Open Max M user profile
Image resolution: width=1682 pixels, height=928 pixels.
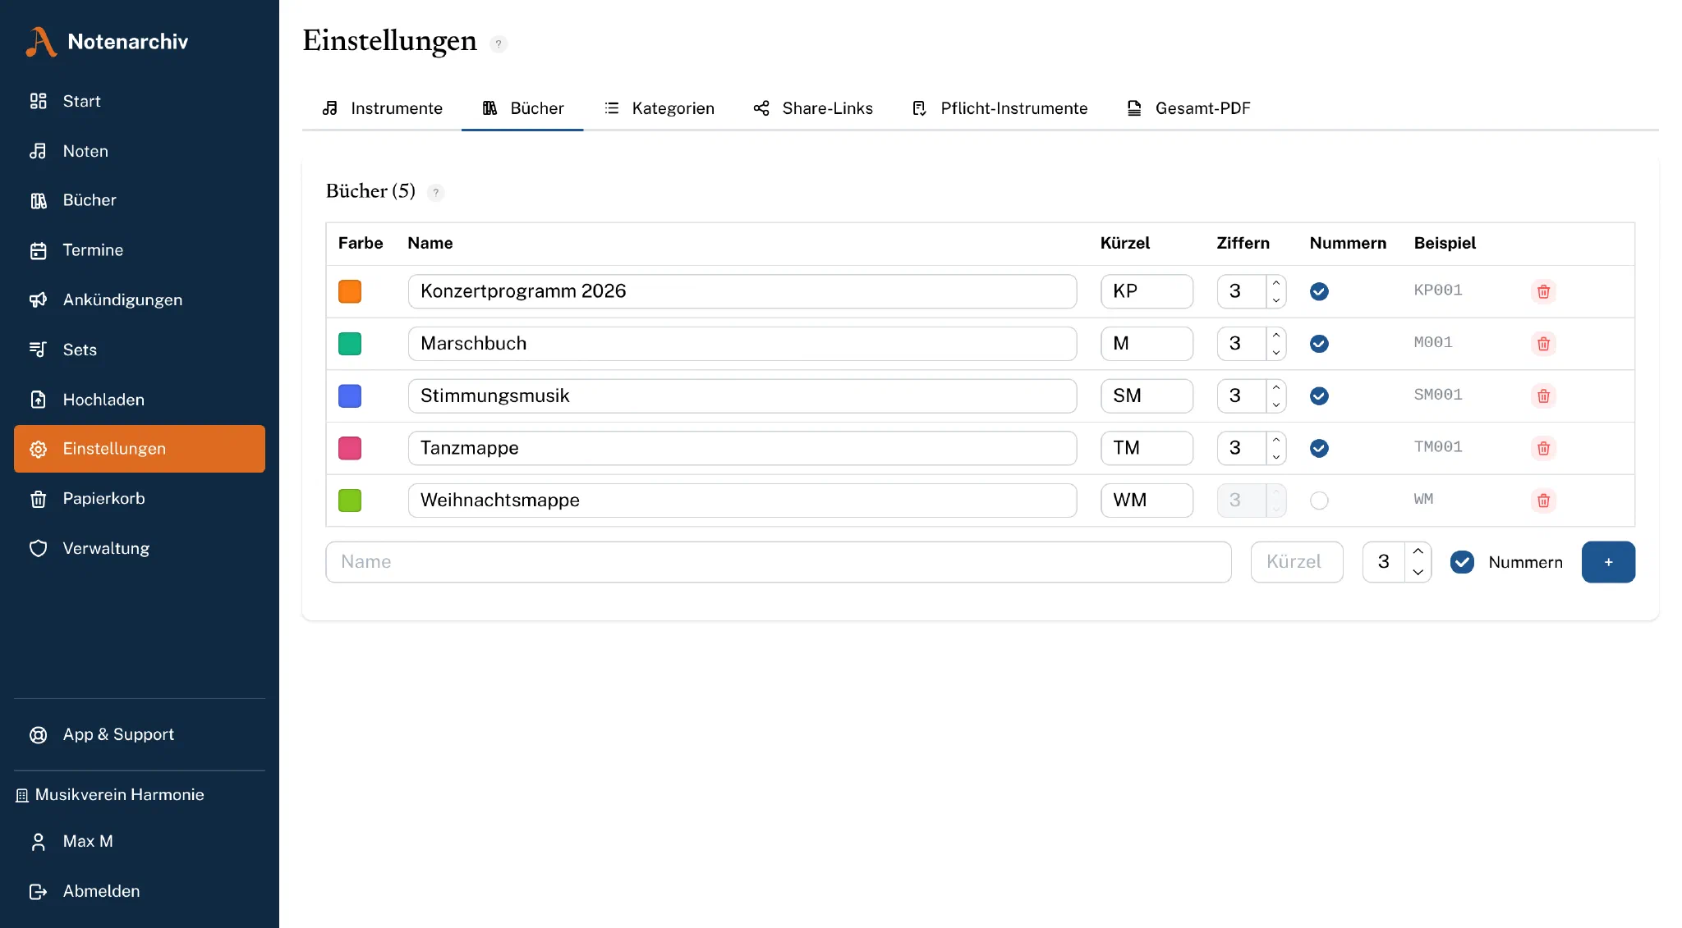click(x=140, y=841)
